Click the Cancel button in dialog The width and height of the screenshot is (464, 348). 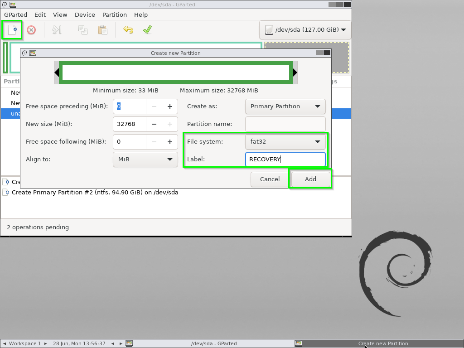[270, 179]
